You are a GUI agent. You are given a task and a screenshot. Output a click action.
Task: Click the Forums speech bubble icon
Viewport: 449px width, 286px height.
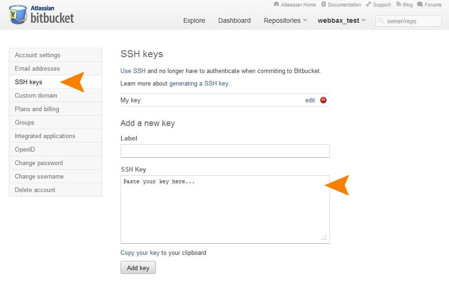pyautogui.click(x=420, y=4)
